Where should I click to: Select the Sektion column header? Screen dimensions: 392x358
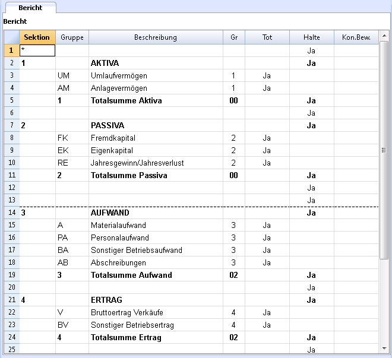(37, 37)
